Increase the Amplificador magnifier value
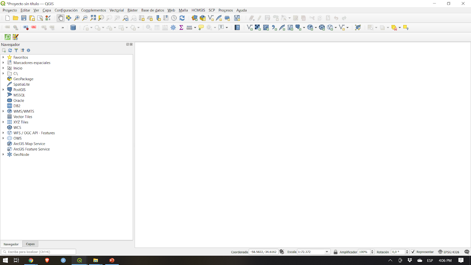 point(372,251)
